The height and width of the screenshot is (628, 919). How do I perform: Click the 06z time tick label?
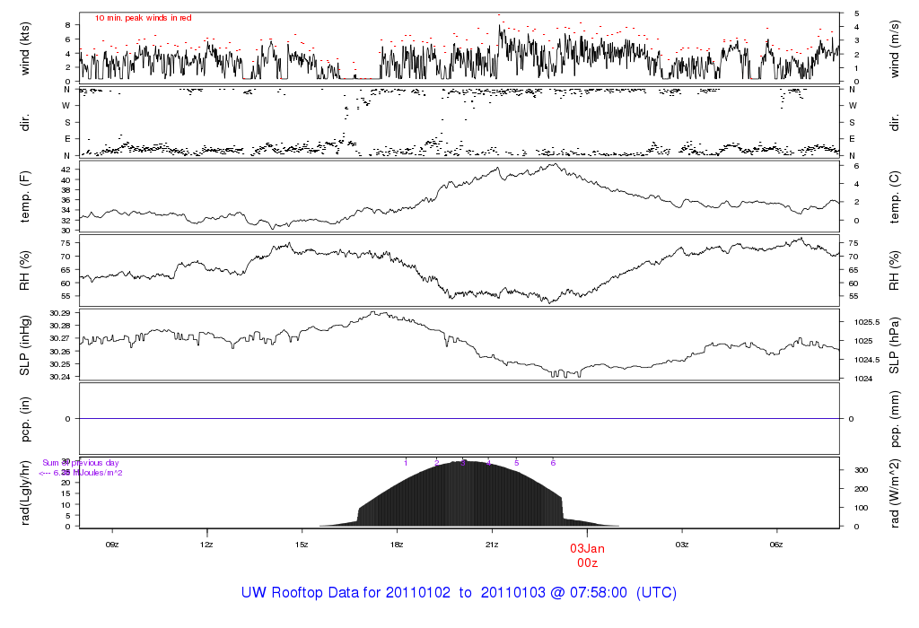click(777, 545)
